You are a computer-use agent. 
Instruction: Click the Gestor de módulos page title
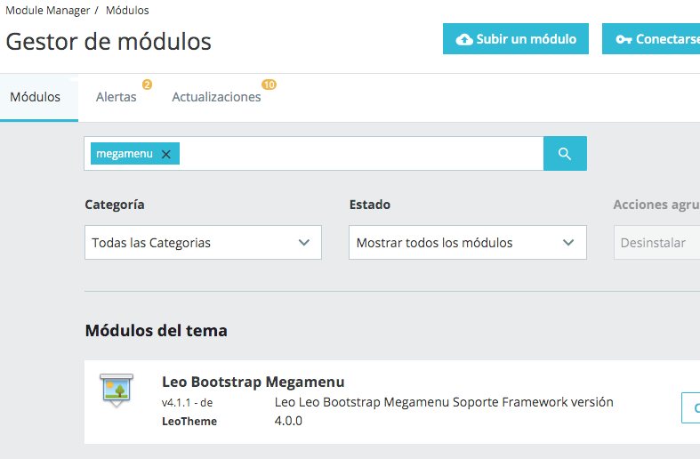click(x=109, y=42)
